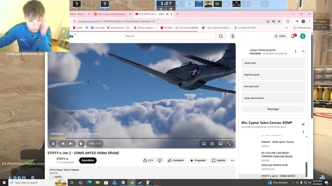
Task: Collapse the sponsored ad card chevron
Action: click(x=303, y=51)
